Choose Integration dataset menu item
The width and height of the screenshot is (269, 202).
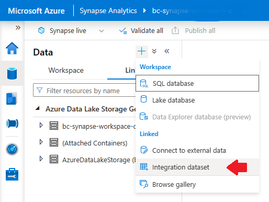point(197,167)
